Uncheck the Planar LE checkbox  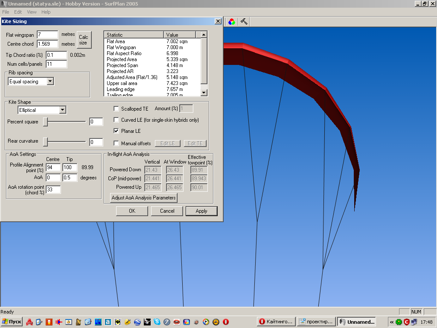(117, 131)
